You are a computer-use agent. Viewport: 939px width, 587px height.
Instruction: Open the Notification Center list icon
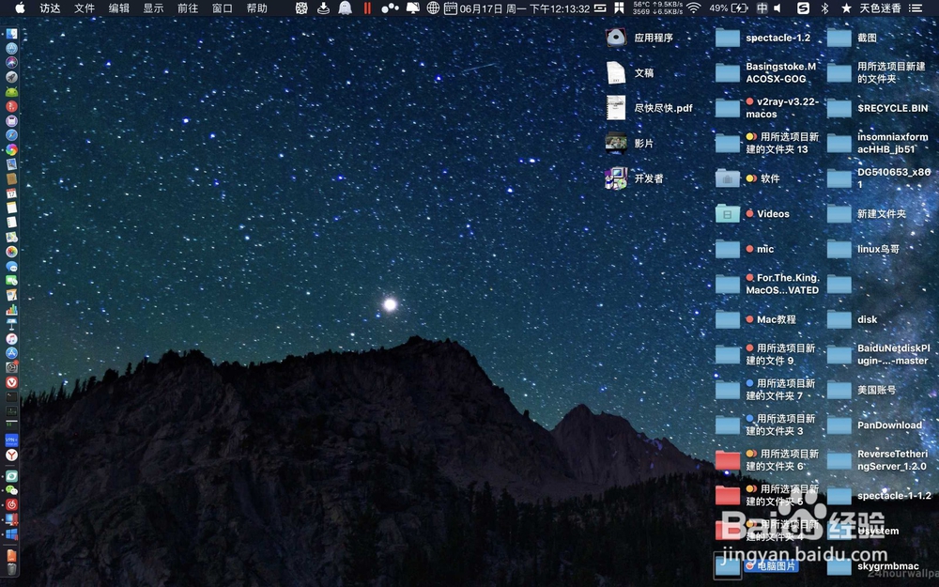pos(915,8)
